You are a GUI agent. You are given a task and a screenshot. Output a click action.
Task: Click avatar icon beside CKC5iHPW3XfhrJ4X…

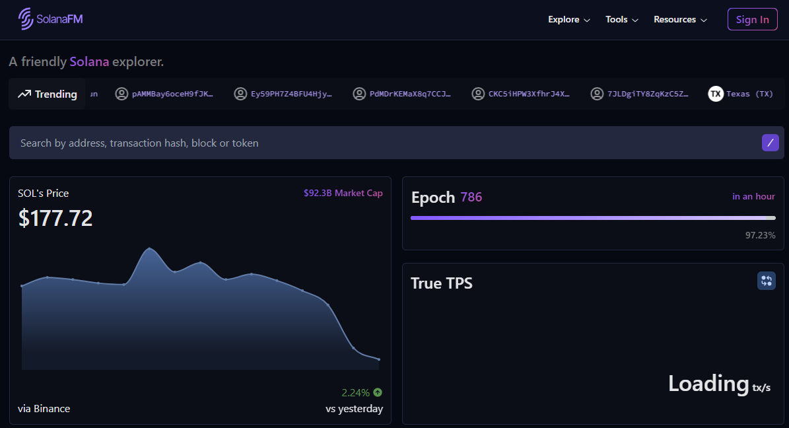click(478, 94)
